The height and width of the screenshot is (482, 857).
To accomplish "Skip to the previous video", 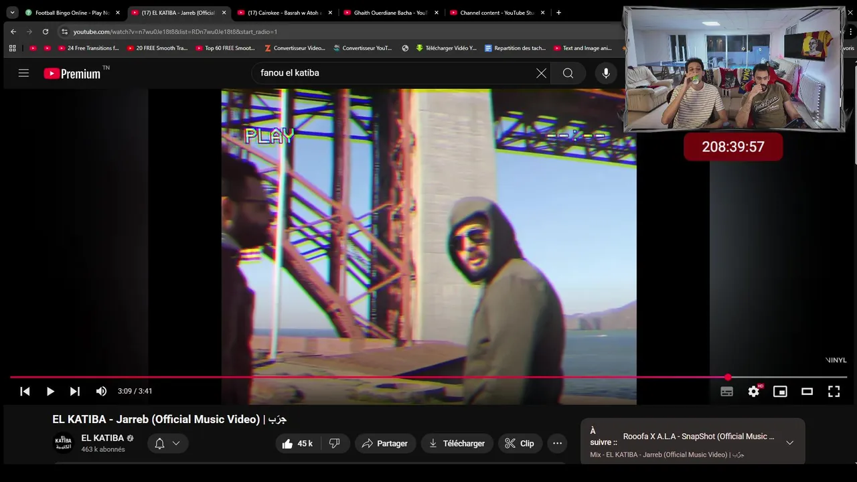I will (25, 392).
